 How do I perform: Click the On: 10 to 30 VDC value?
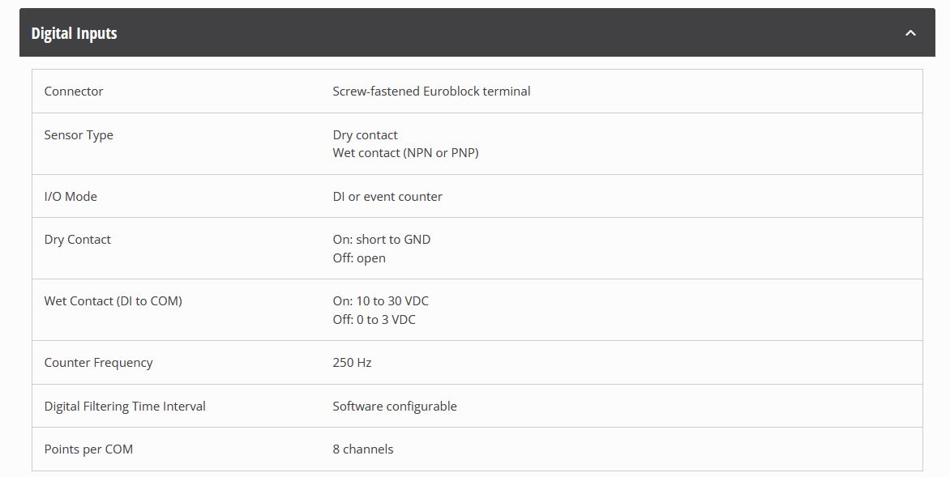click(380, 301)
